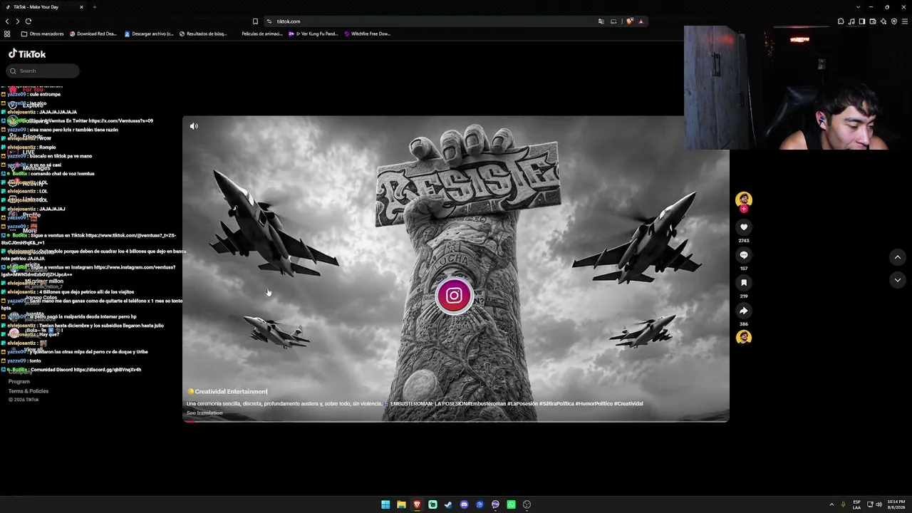Open Discord from the taskbar
This screenshot has height=513, width=912.
click(x=464, y=504)
